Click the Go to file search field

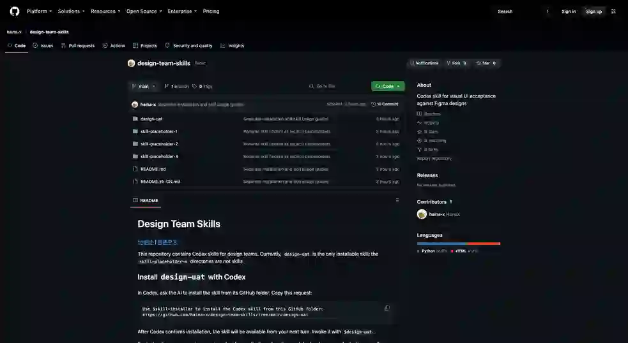coord(337,86)
